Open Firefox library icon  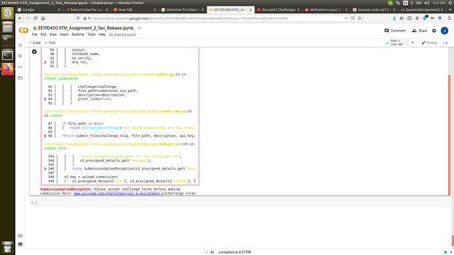coord(402,18)
